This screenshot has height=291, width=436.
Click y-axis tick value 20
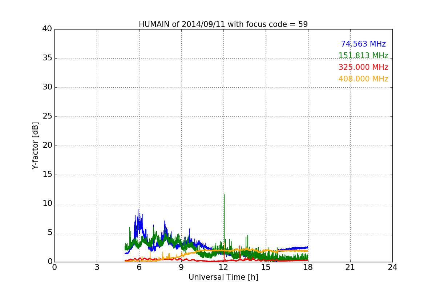click(x=47, y=145)
